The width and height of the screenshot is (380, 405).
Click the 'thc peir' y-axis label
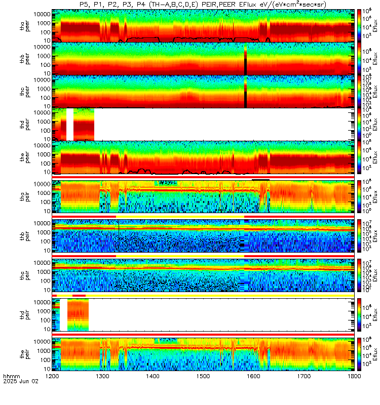pos(25,275)
